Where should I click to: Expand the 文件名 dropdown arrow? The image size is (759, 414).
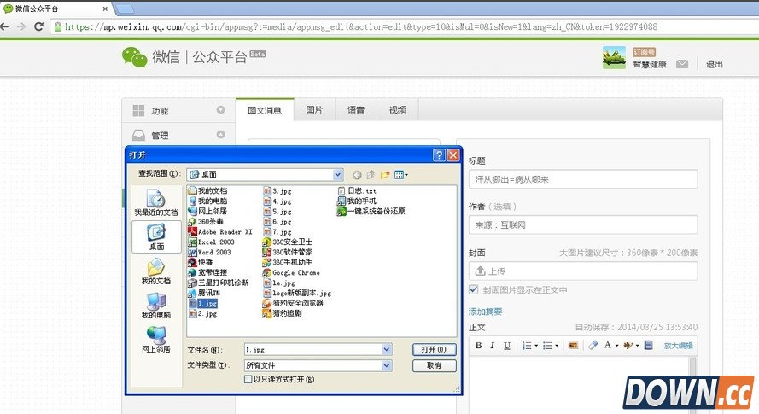(x=386, y=349)
